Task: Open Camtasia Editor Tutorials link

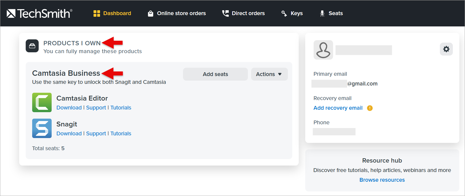Action: tap(121, 108)
